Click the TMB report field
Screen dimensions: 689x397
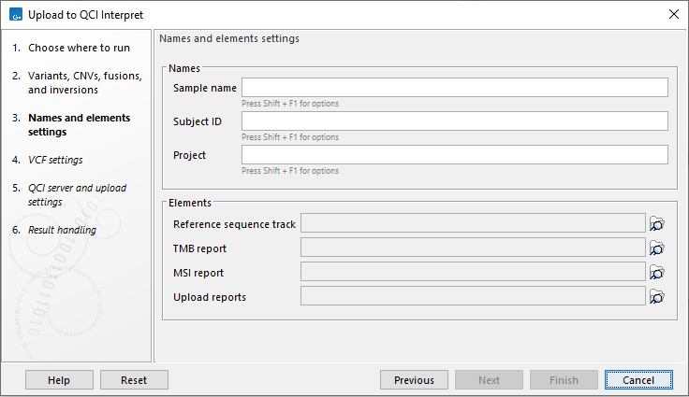click(473, 248)
